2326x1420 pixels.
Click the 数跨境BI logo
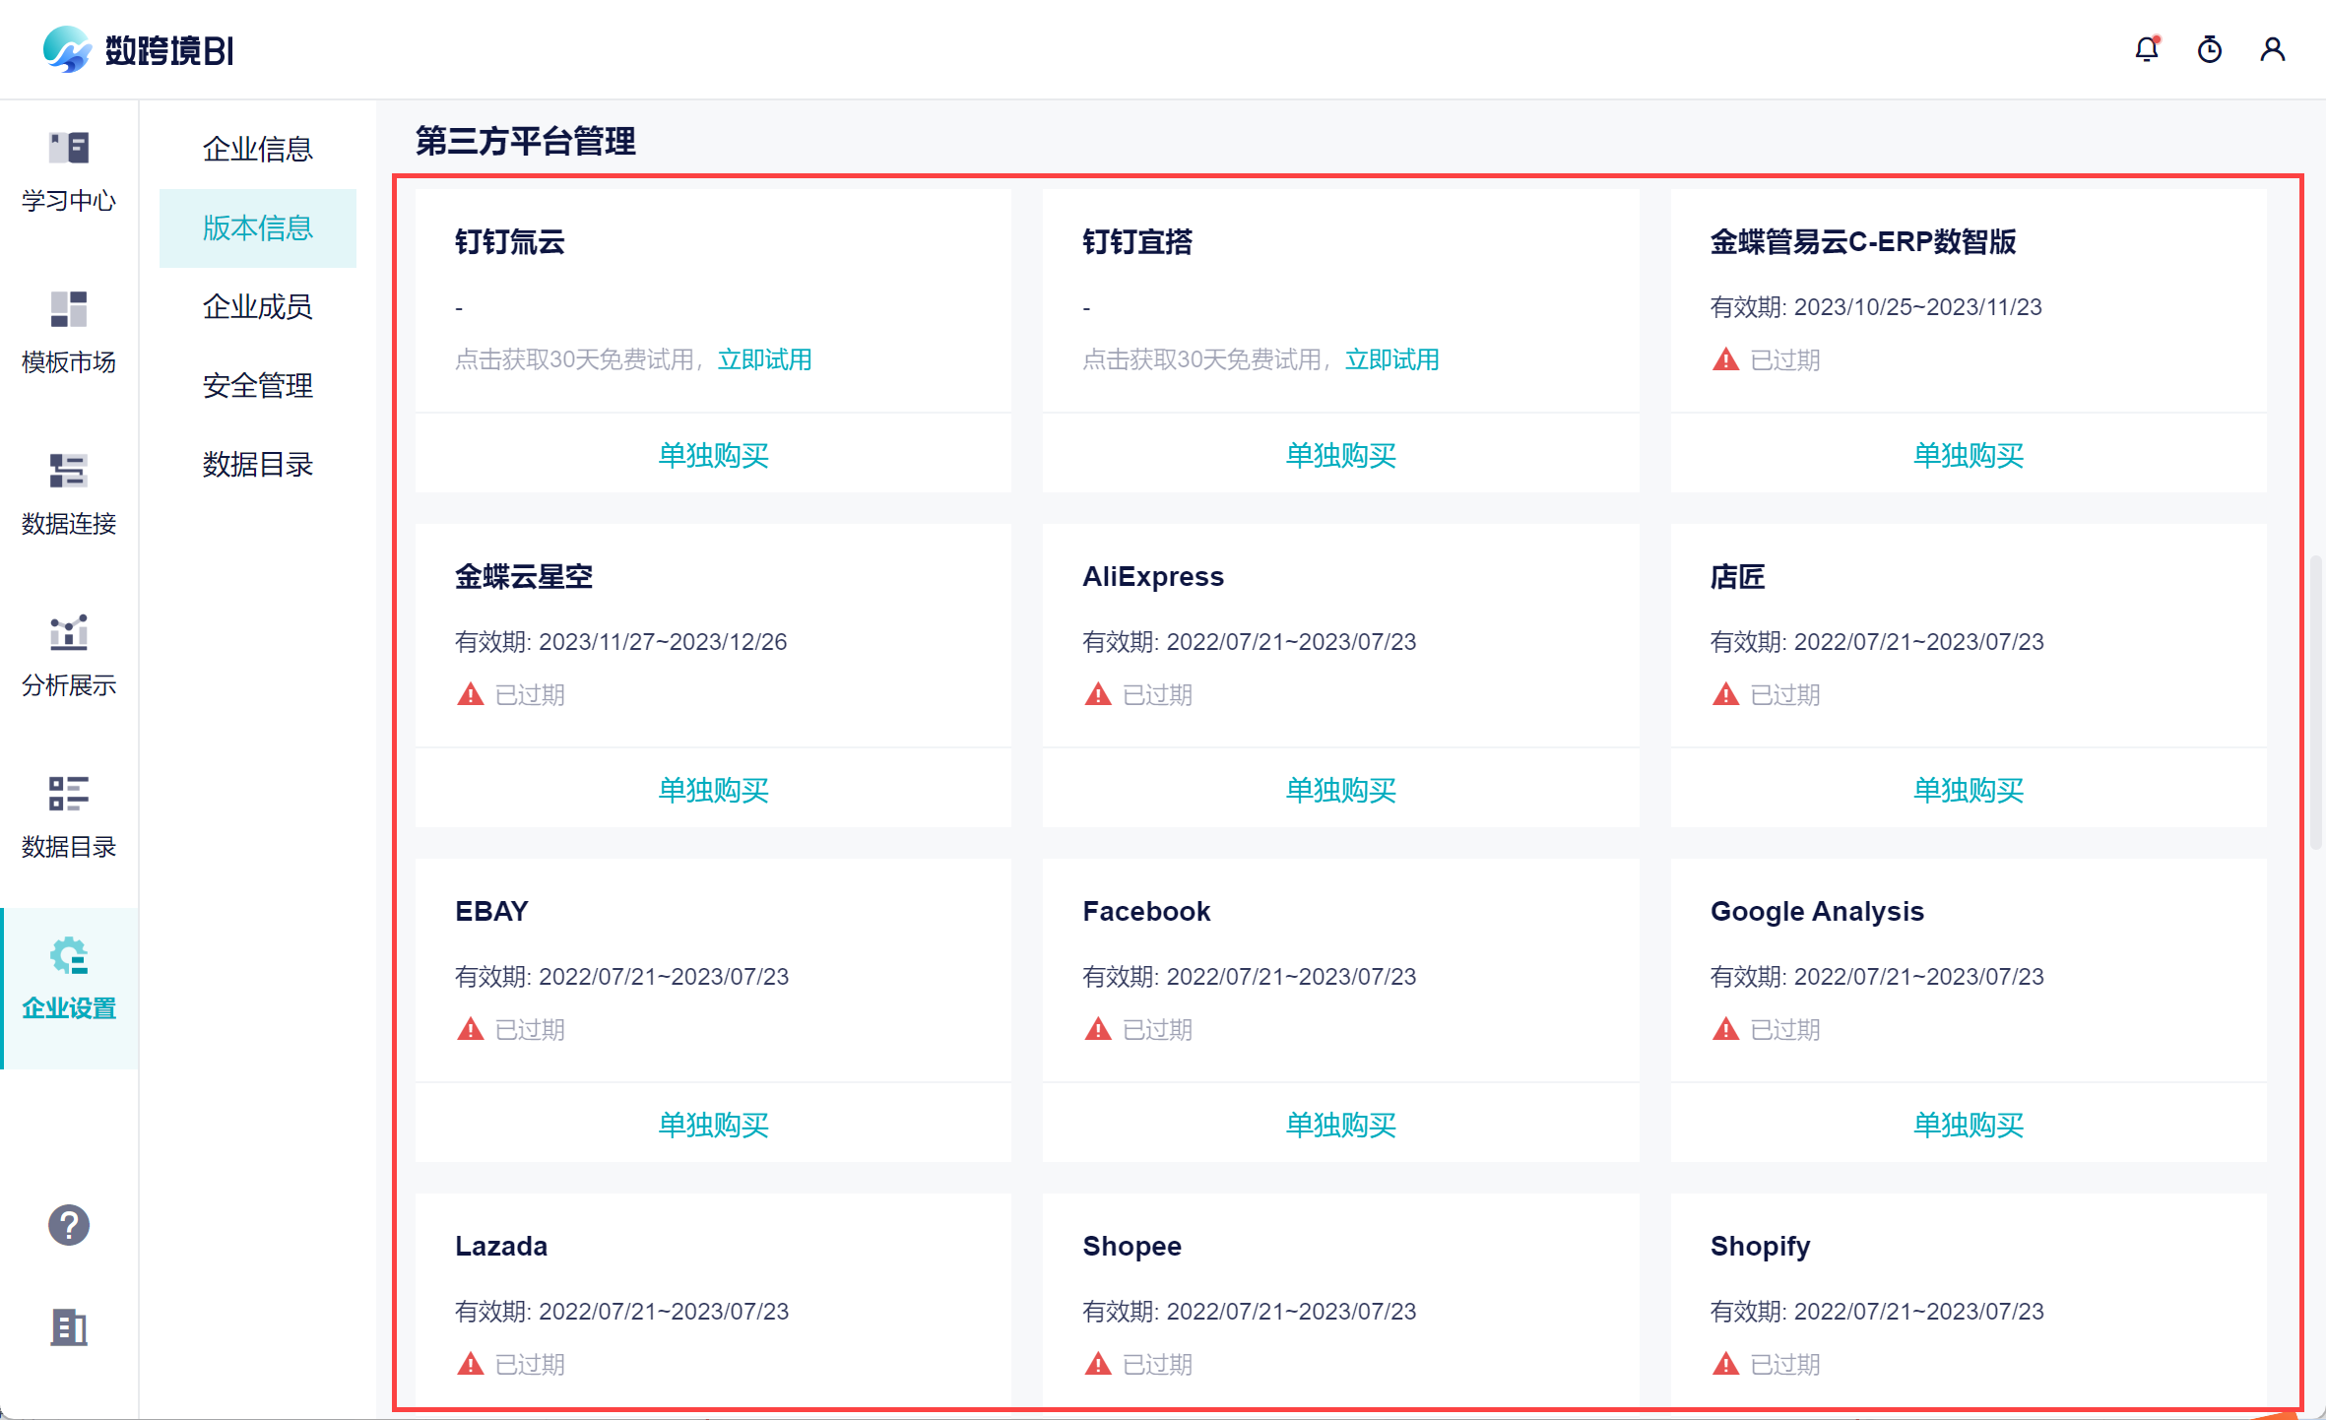138,49
